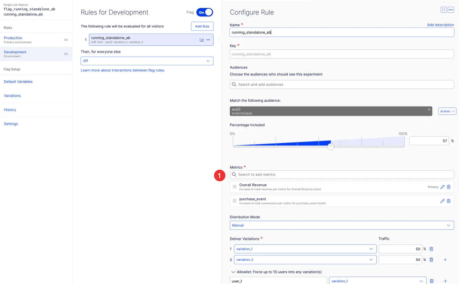Open the Distribution Mode Manual dropdown

(x=342, y=225)
